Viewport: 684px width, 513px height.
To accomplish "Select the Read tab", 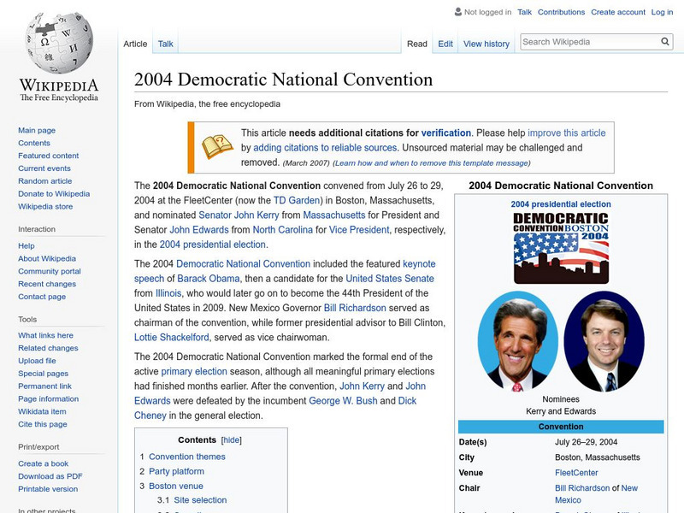I will pyautogui.click(x=417, y=44).
